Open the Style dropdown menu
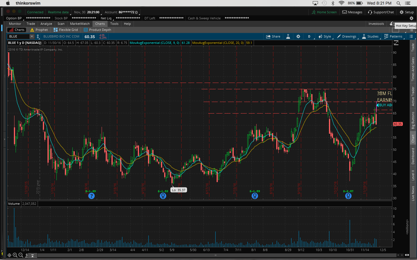Image resolution: width=417 pixels, height=260 pixels. 325,36
